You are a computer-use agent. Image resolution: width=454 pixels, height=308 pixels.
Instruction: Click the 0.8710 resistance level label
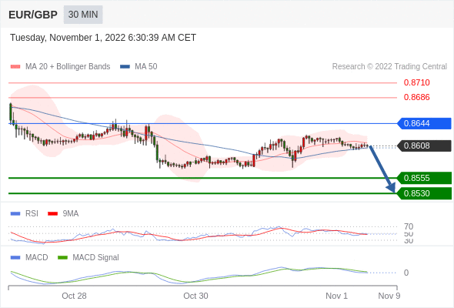[416, 82]
